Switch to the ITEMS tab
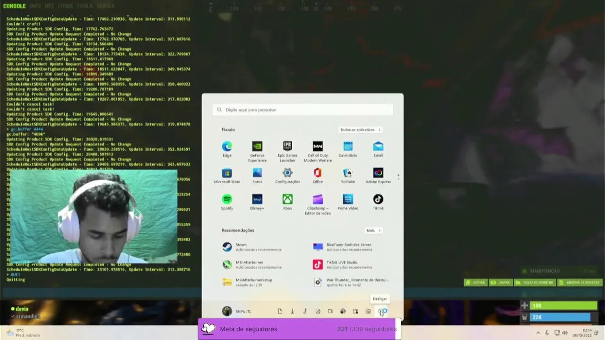The height and width of the screenshot is (340, 605). (x=65, y=6)
